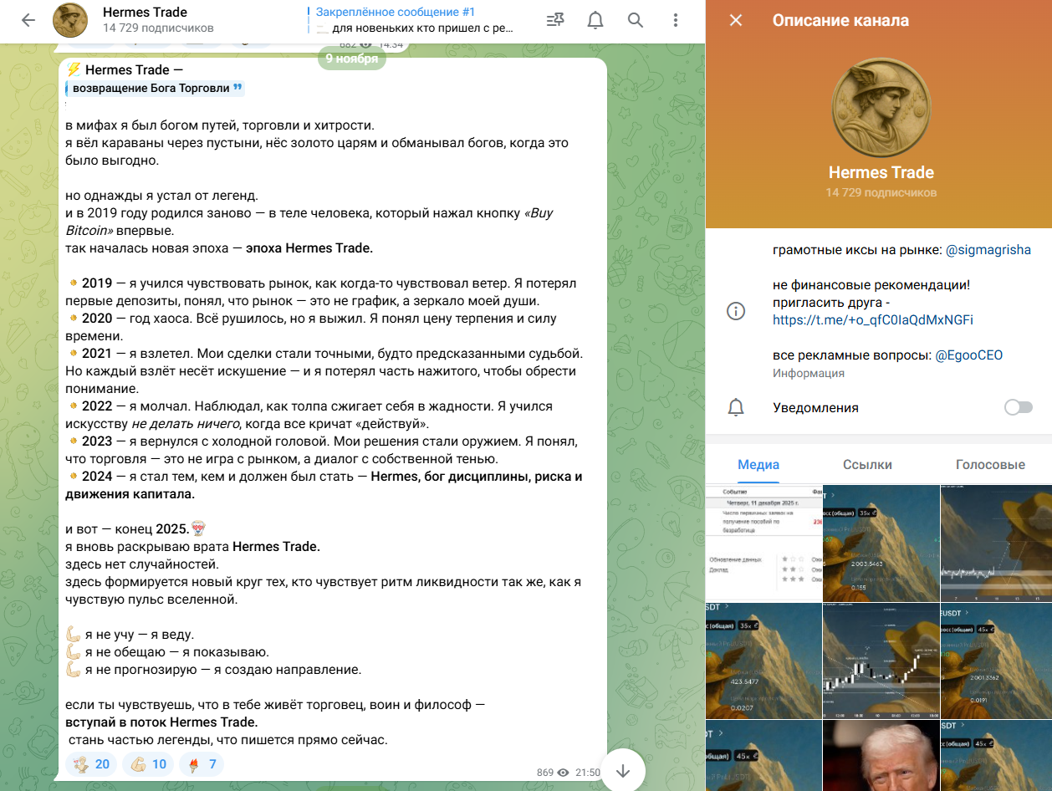Click the info icon beside description
The height and width of the screenshot is (791, 1052).
736,311
